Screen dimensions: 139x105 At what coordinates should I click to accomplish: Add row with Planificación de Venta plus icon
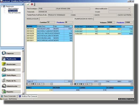83,84
